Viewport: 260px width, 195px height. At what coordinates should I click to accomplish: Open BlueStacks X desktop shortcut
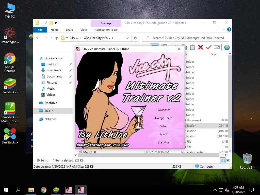[x=10, y=136]
